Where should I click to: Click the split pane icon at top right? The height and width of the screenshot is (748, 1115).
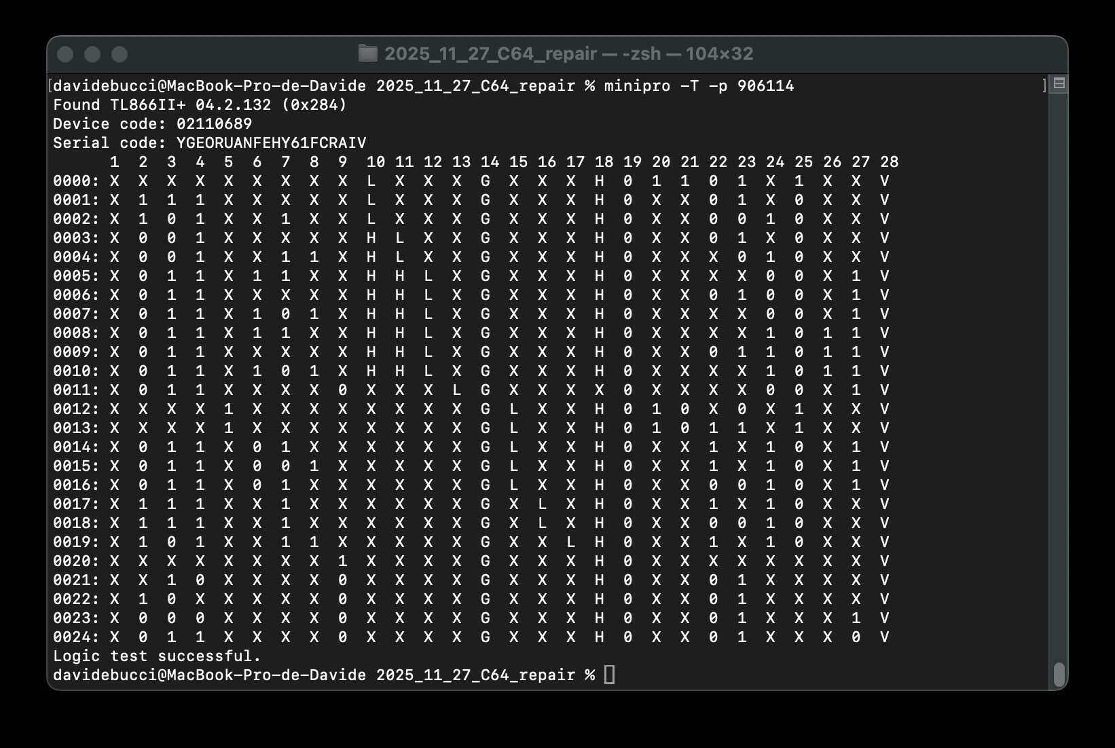pyautogui.click(x=1058, y=84)
